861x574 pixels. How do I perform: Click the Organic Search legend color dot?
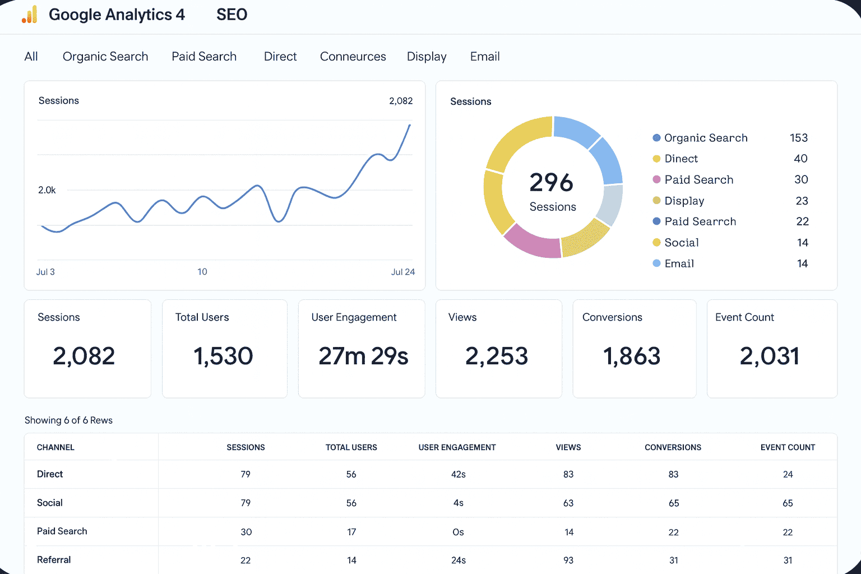point(656,137)
